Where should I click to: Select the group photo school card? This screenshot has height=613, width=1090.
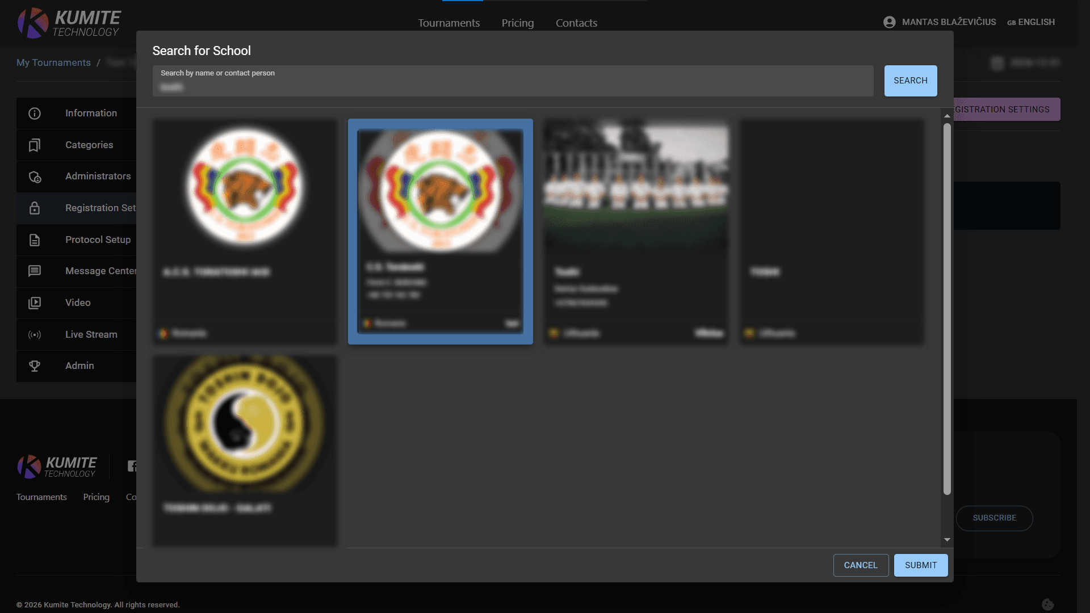click(x=636, y=231)
